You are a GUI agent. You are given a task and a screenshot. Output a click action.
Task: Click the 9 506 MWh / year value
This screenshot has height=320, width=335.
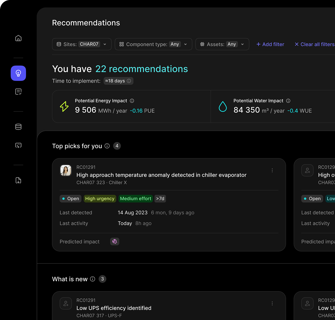[101, 110]
